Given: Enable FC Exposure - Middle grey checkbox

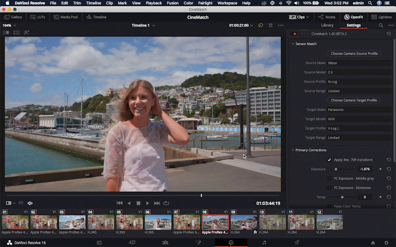Looking at the screenshot, I should (330, 178).
